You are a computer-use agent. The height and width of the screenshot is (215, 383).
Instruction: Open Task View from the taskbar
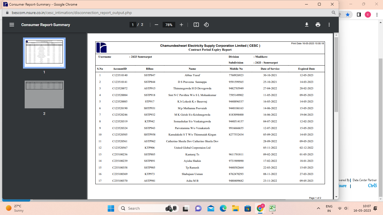186,208
